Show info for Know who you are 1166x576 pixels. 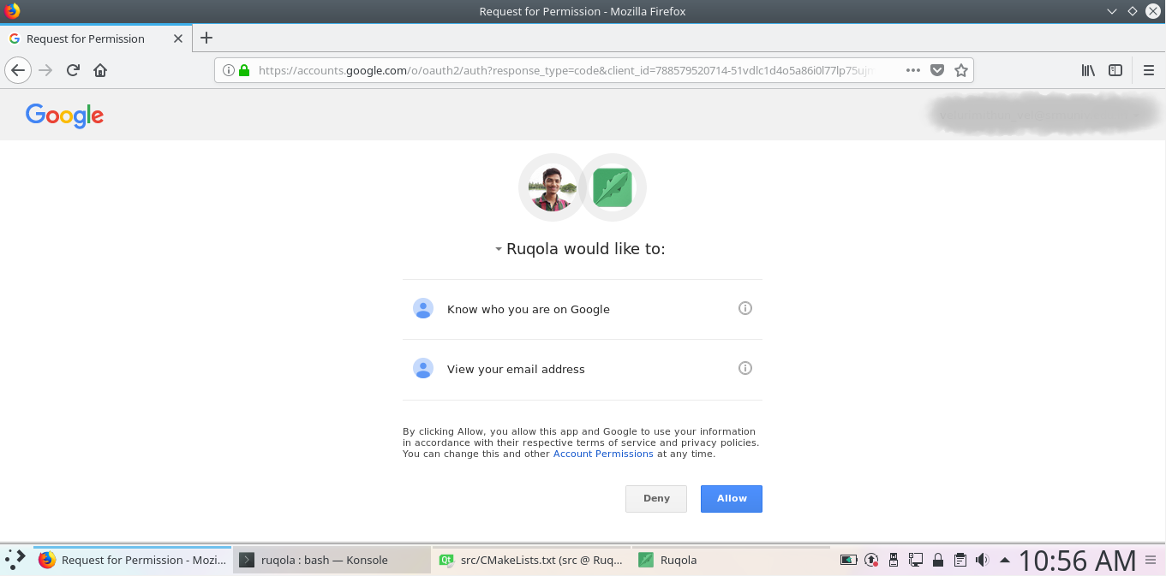745,308
